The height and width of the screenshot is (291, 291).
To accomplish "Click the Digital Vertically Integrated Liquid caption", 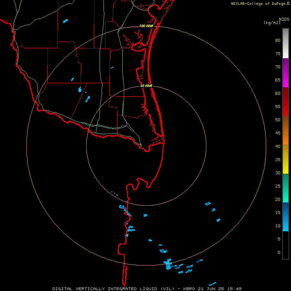I will tap(147, 289).
